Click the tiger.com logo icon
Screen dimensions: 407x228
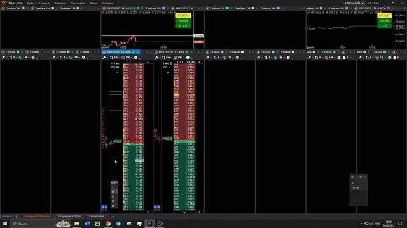[x=3, y=3]
